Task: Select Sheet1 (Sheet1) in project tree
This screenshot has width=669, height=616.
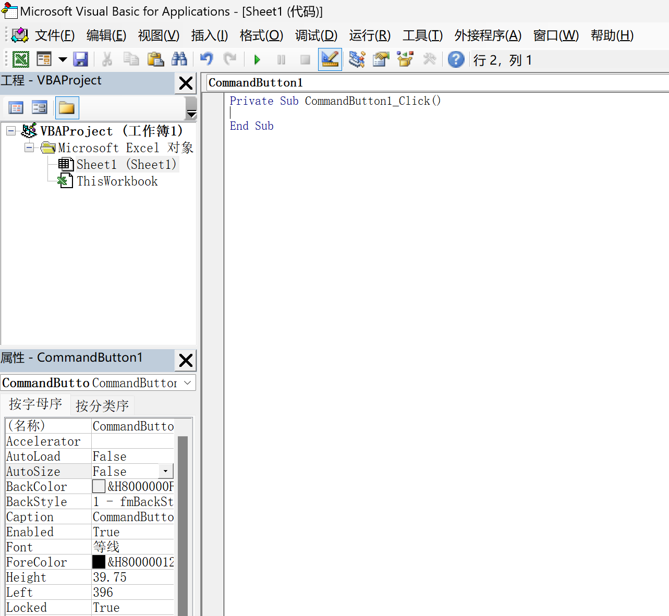Action: (127, 164)
